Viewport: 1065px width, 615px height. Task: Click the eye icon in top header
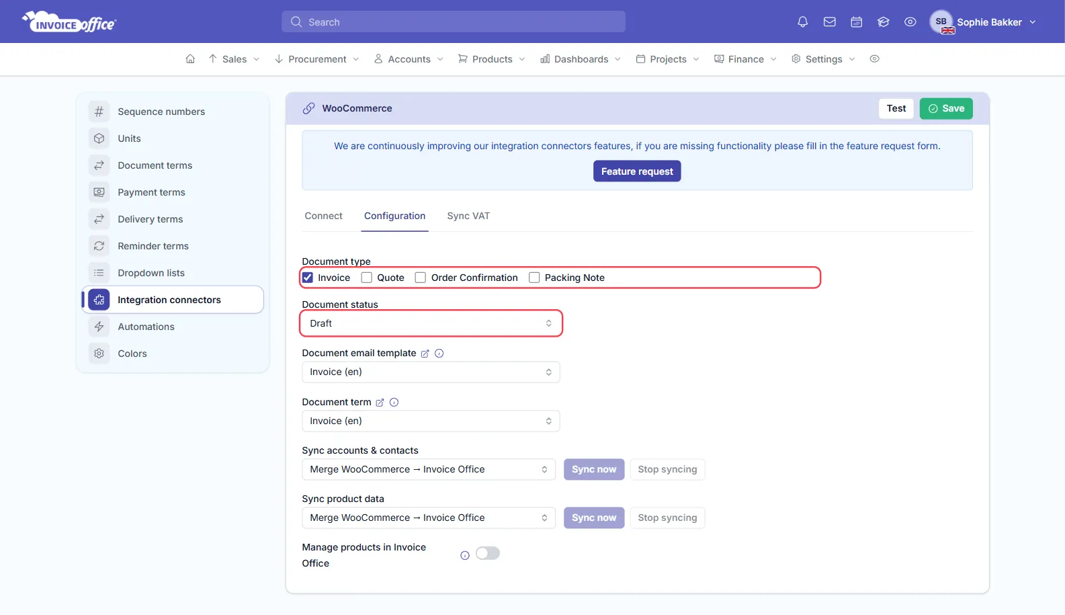click(x=910, y=22)
